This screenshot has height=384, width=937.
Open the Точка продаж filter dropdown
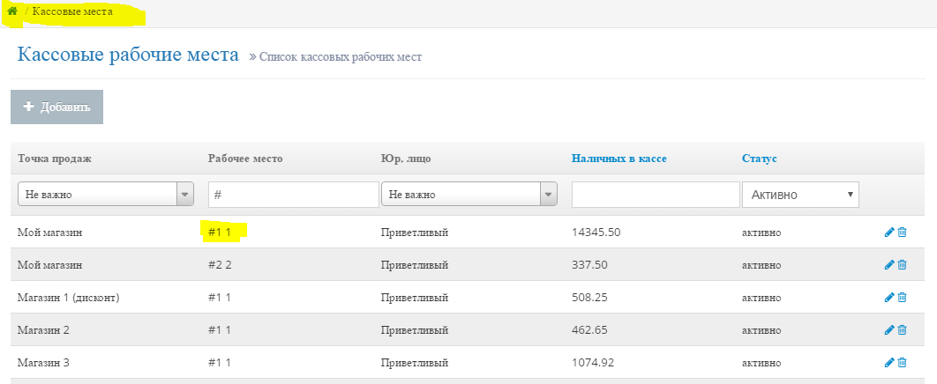coord(105,195)
